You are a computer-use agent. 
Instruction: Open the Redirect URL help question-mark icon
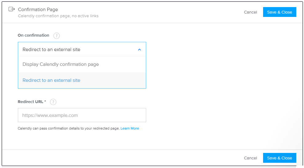(53, 102)
